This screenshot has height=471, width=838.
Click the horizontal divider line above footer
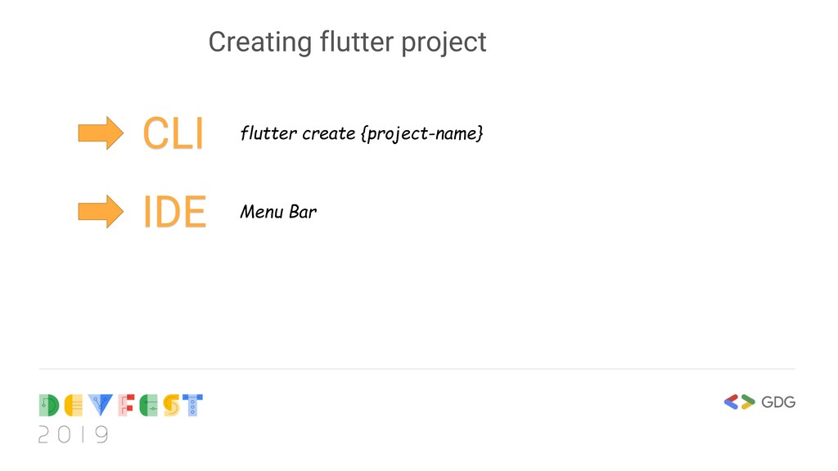(x=417, y=369)
